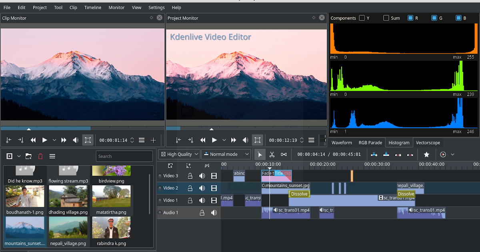
Task: Switch to the RGB Parade tab
Action: 370,142
